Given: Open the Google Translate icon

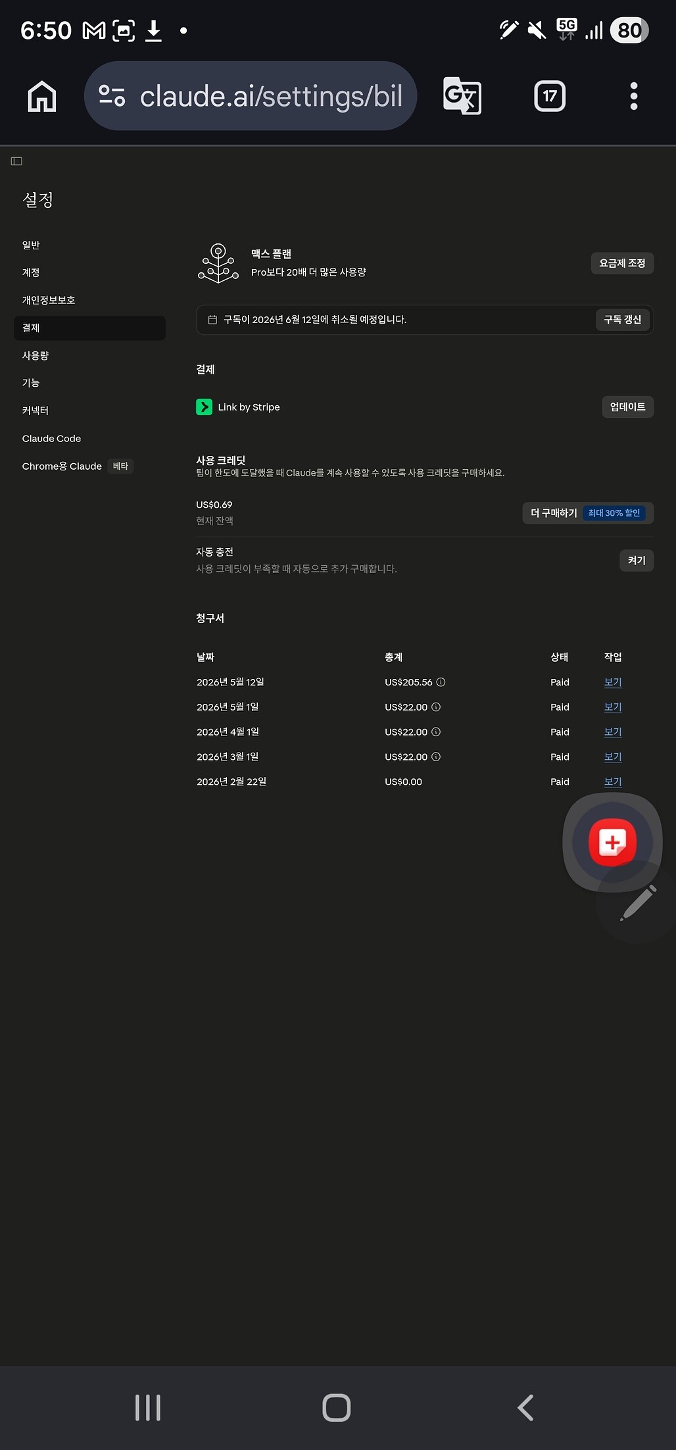Looking at the screenshot, I should (462, 96).
